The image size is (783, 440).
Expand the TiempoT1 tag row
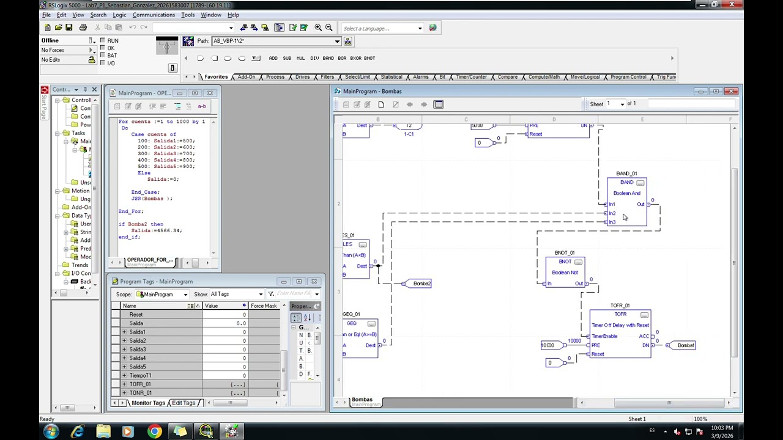[x=124, y=375]
